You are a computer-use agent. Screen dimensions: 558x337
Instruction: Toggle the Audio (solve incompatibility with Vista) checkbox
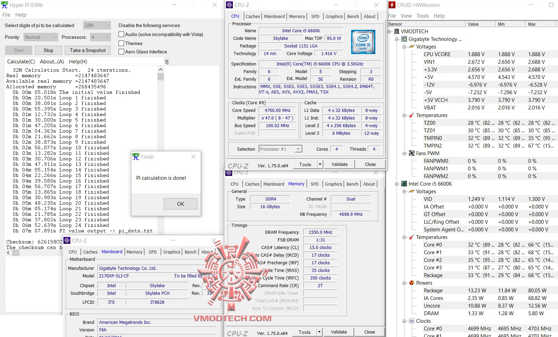click(x=121, y=34)
